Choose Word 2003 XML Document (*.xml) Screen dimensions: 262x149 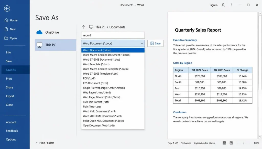[x=113, y=116]
